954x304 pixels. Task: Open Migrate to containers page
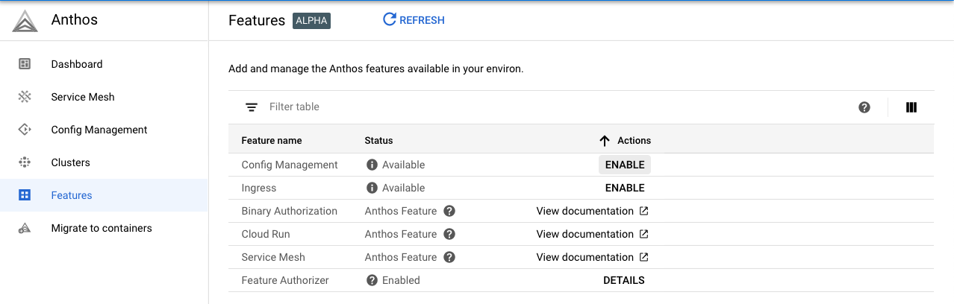coord(104,228)
